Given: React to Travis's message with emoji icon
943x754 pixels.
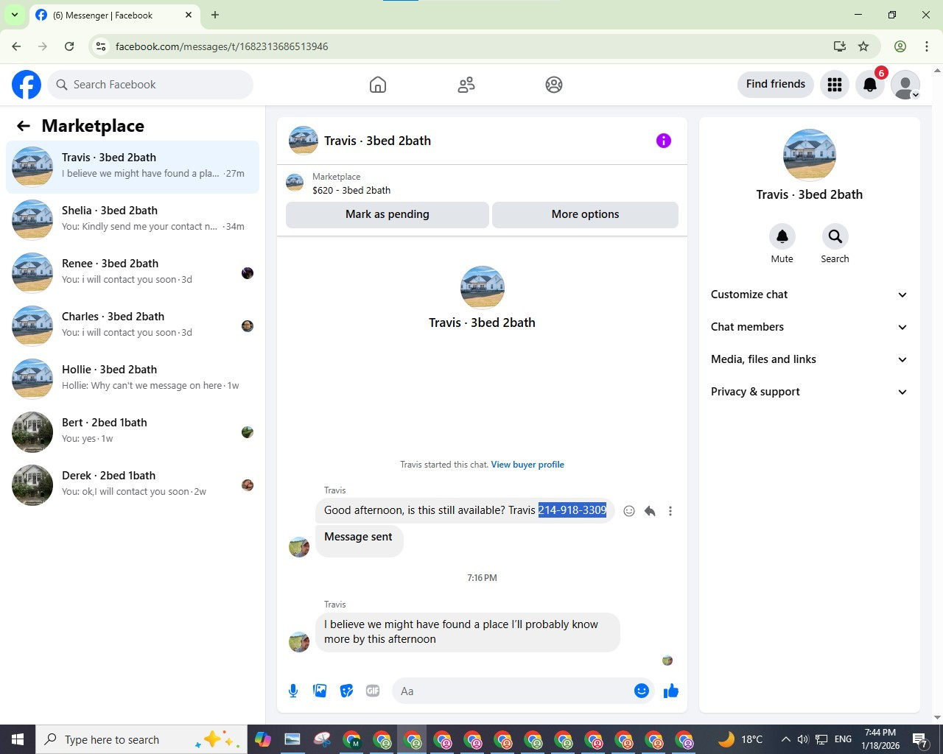Looking at the screenshot, I should pyautogui.click(x=629, y=511).
